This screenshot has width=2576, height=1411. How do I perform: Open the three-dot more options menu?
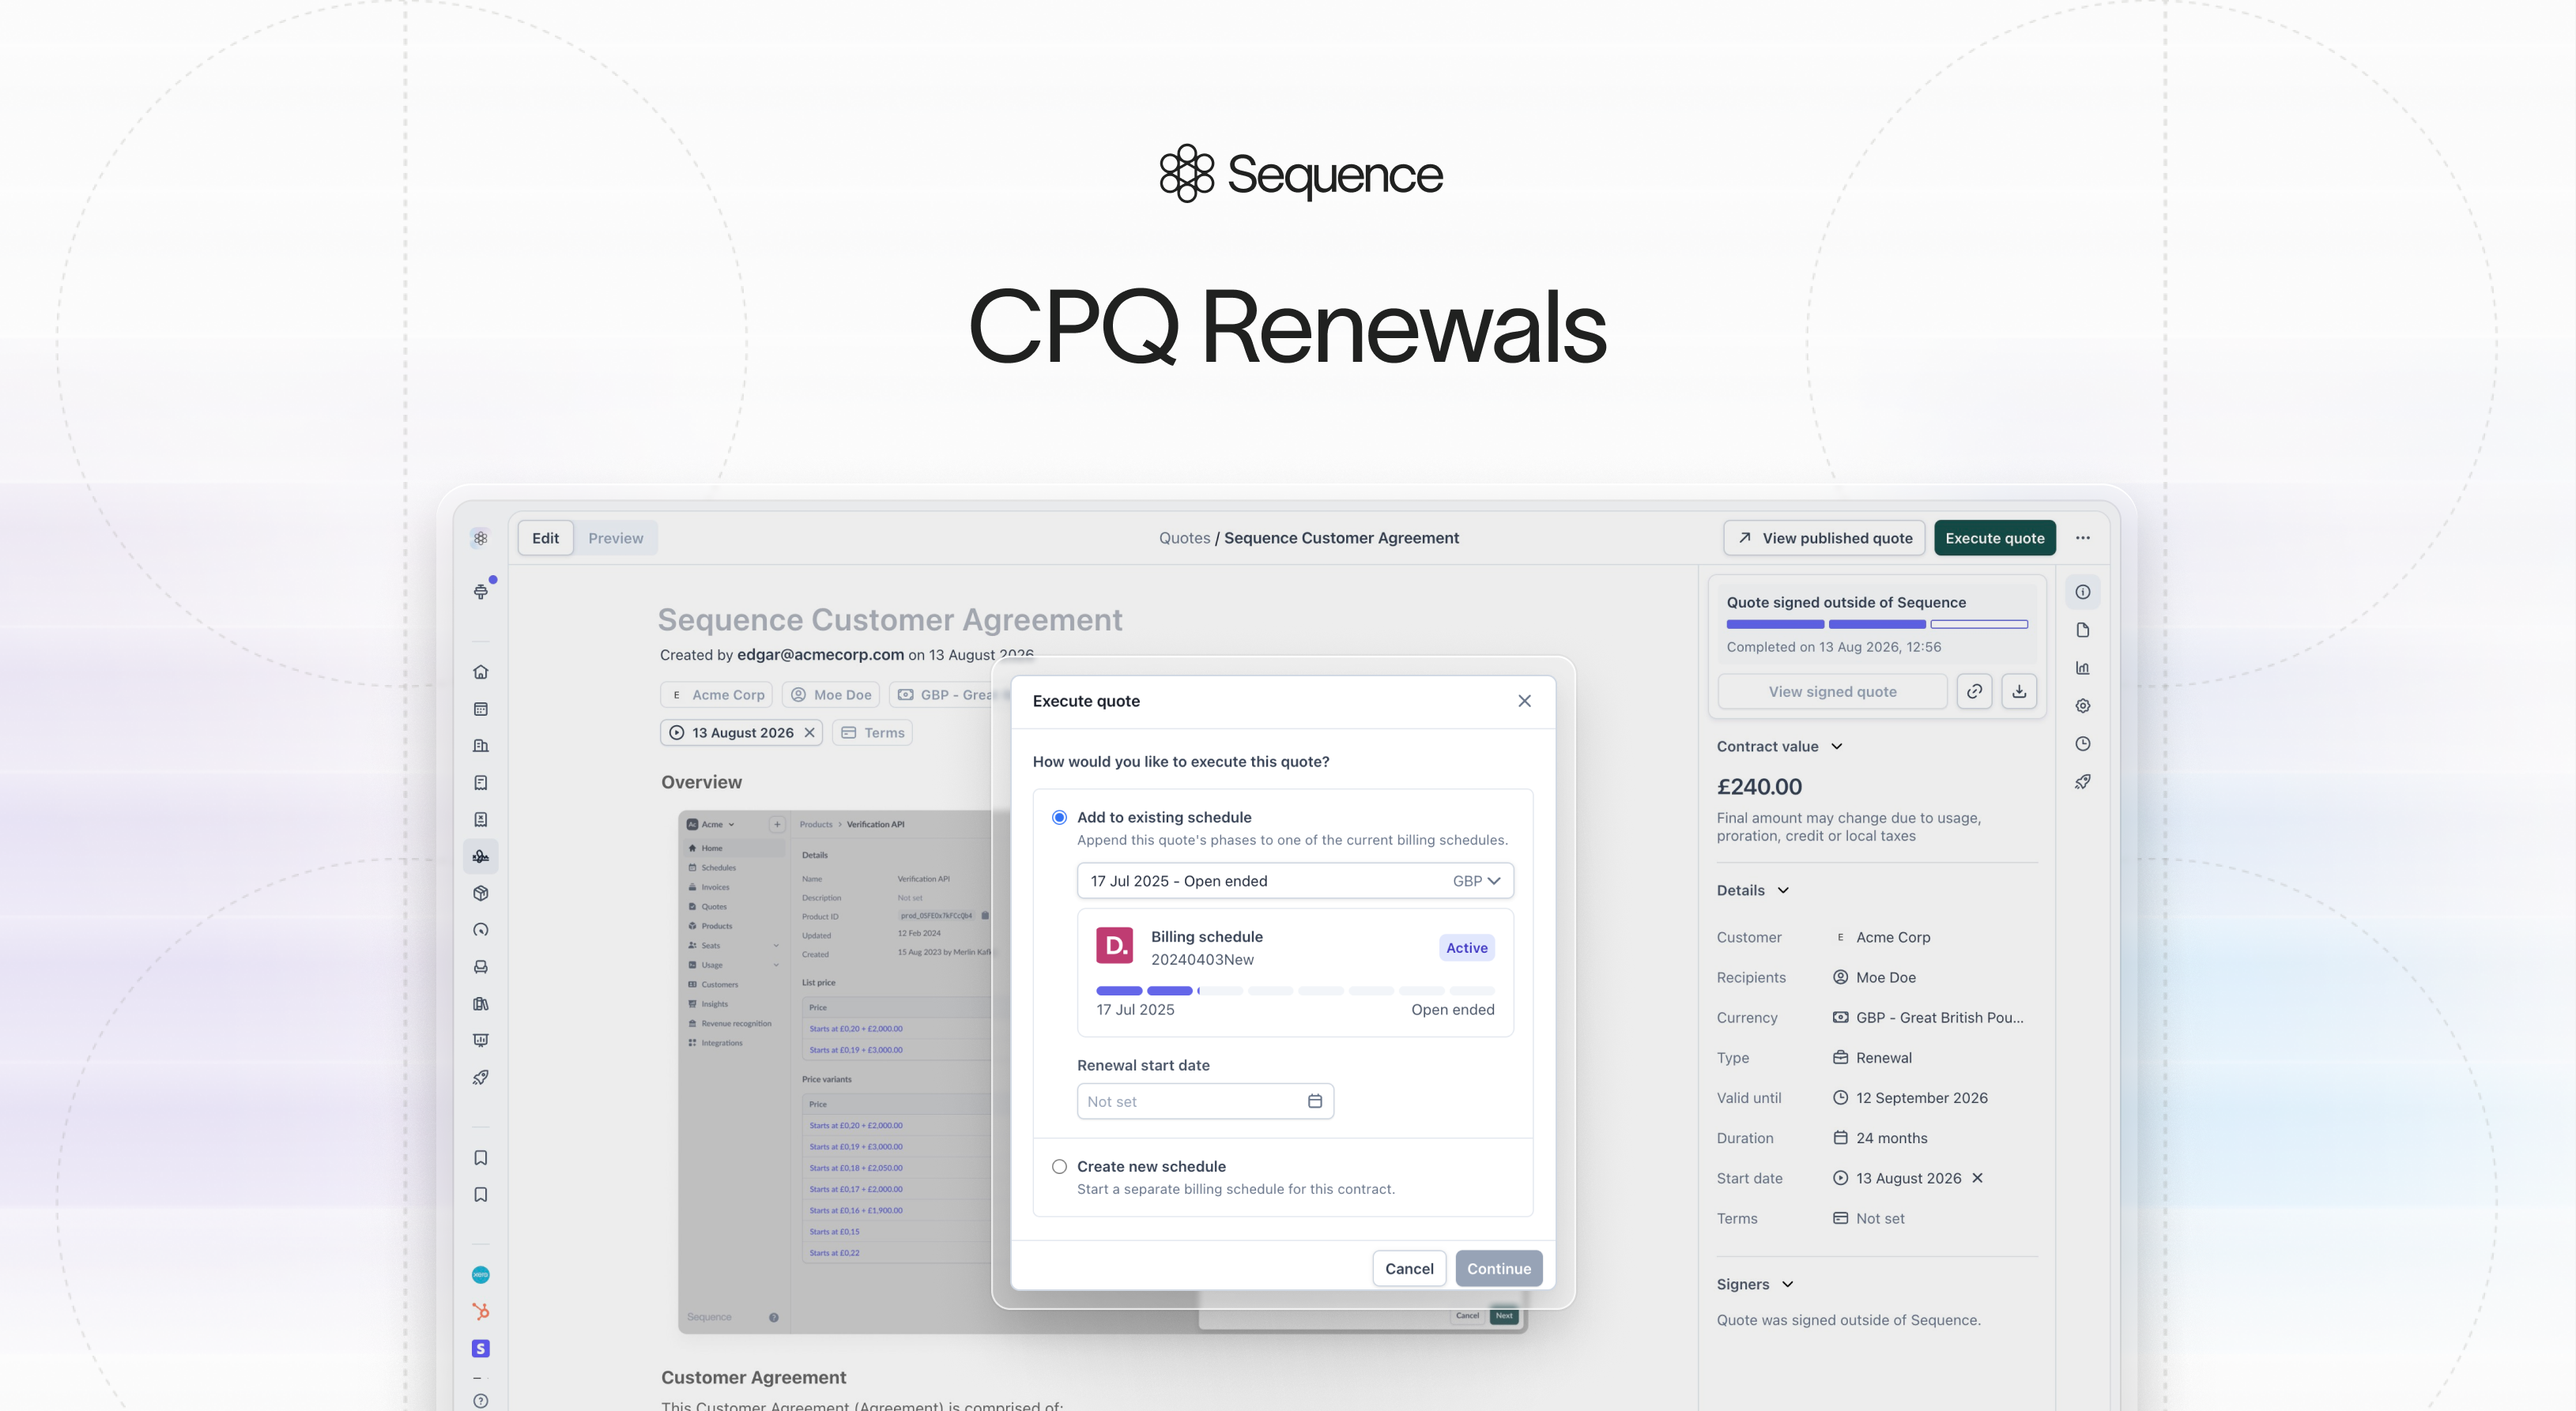tap(2083, 538)
